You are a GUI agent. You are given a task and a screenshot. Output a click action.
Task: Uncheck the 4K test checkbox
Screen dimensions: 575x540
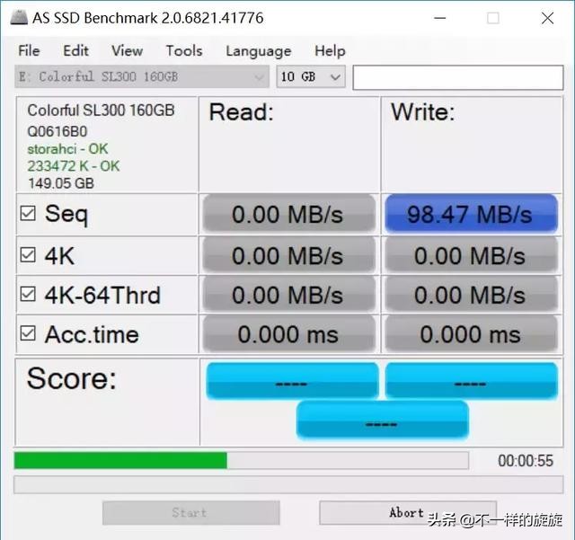pyautogui.click(x=28, y=254)
